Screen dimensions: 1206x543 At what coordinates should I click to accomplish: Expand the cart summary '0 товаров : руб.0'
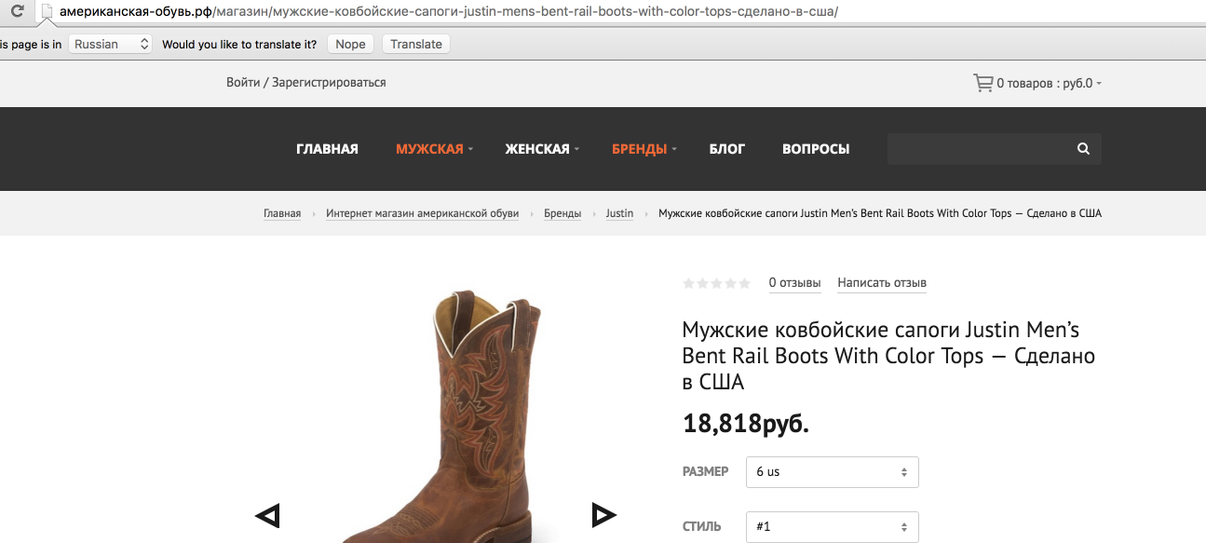pyautogui.click(x=1049, y=83)
